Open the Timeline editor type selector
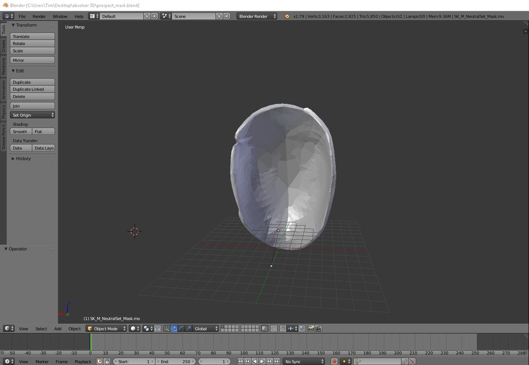 [x=9, y=361]
